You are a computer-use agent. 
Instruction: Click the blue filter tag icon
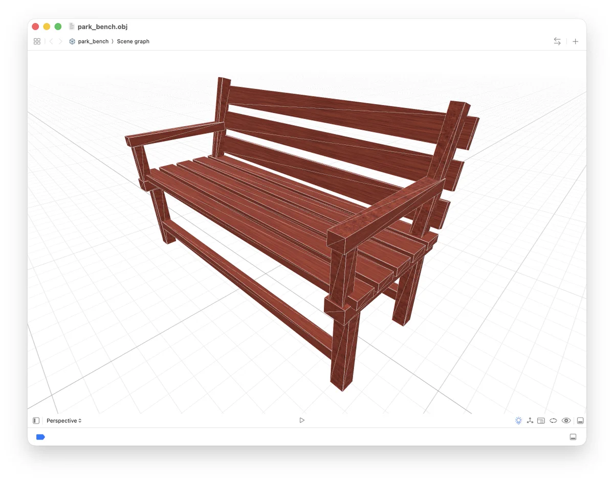coord(40,437)
